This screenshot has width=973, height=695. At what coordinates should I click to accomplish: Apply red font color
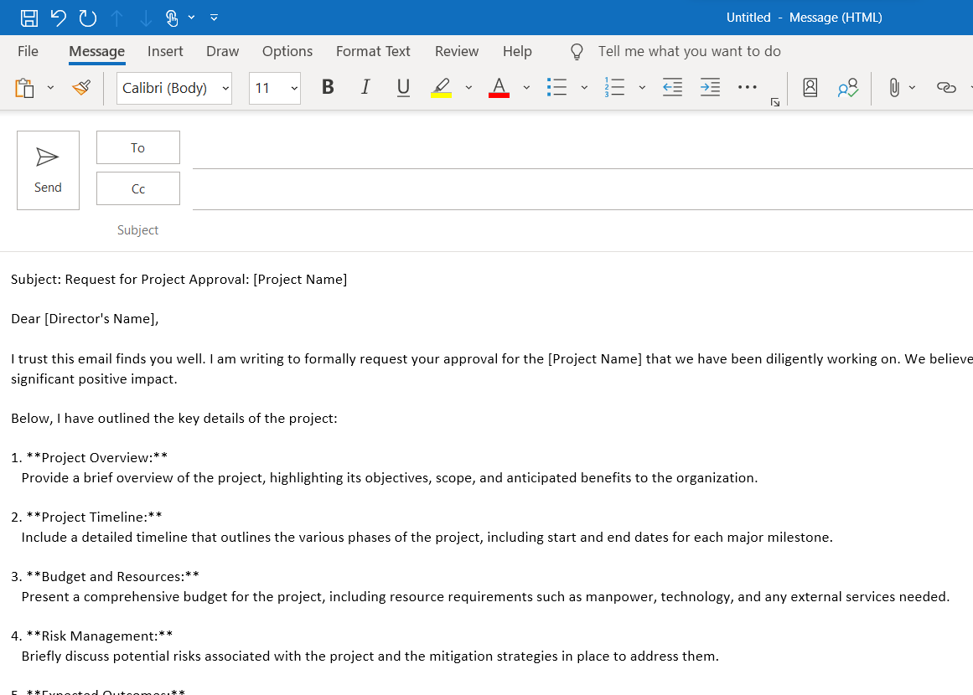pos(499,87)
